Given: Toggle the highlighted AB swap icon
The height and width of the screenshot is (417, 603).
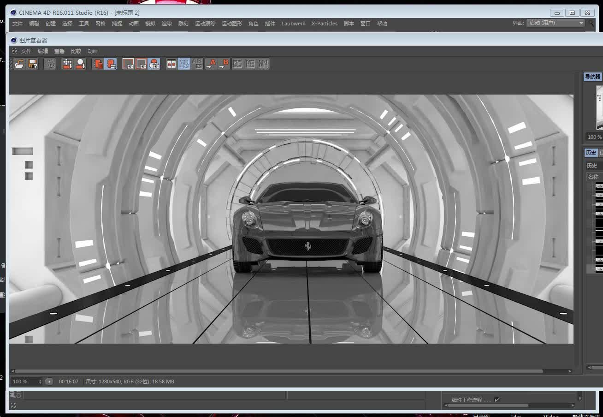Looking at the screenshot, I should 184,64.
